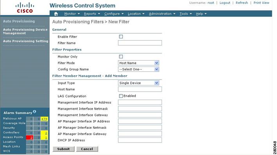Focus Management Interface Gateway field
Screen dimensions: 277x155
pos(140,115)
